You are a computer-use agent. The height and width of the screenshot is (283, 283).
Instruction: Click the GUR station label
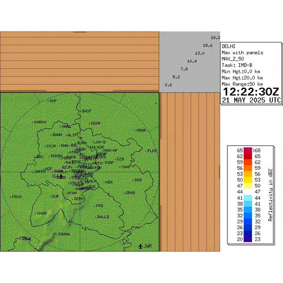click(x=55, y=196)
